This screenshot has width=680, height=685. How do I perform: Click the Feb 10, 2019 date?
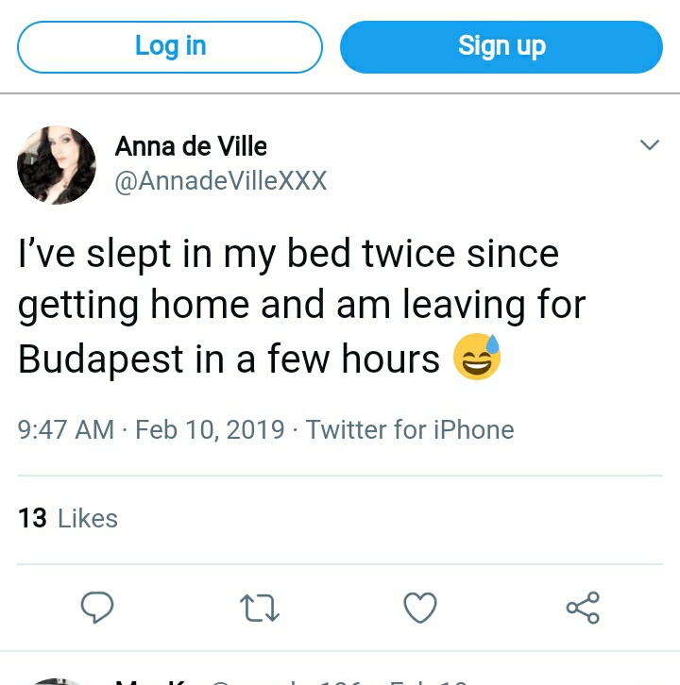pos(210,430)
